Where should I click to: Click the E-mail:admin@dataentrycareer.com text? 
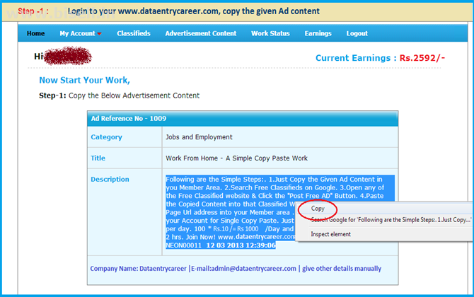[243, 269]
